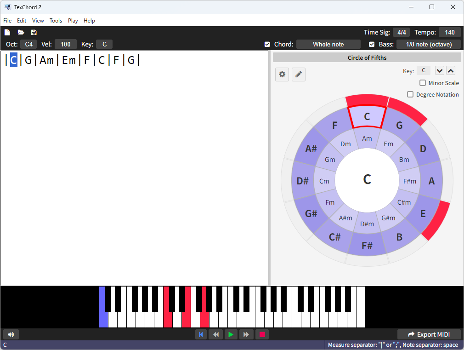This screenshot has height=350, width=464.
Task: Select the D major segment on the circle
Action: pos(423,148)
